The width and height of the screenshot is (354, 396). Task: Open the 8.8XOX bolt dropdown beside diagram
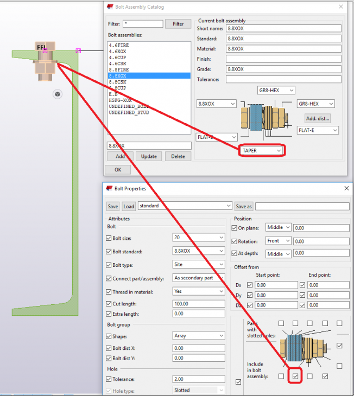pos(217,104)
